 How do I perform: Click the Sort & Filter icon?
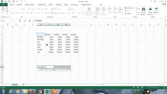(138, 9)
